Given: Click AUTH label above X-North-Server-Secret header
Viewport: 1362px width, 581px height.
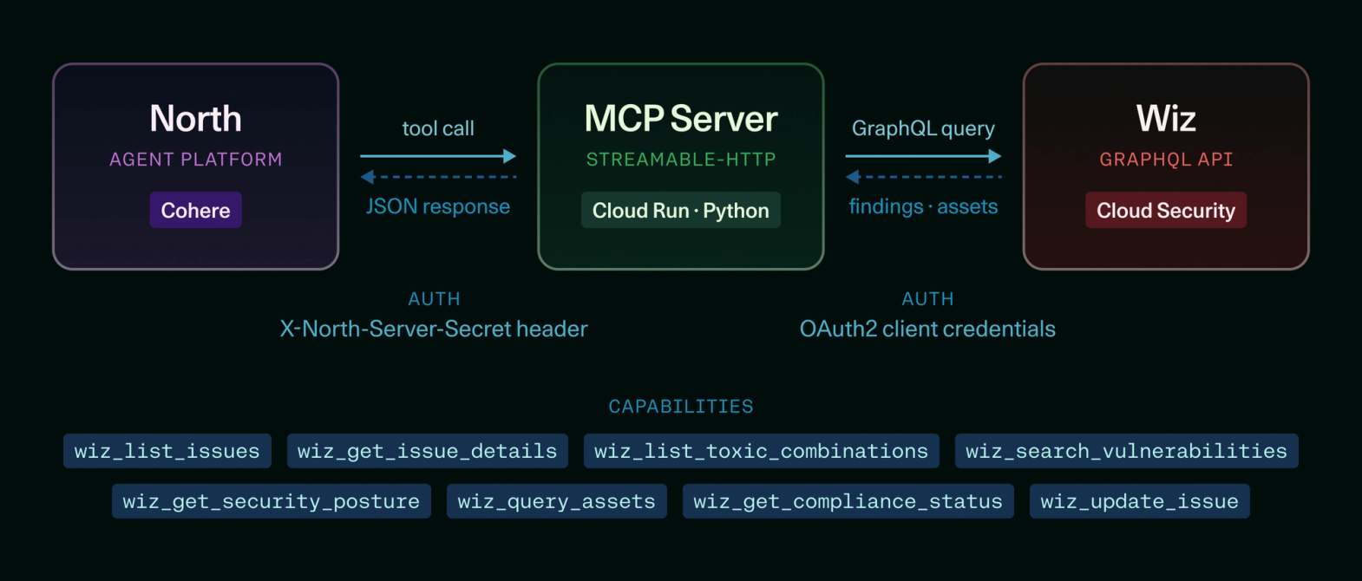Looking at the screenshot, I should 434,299.
